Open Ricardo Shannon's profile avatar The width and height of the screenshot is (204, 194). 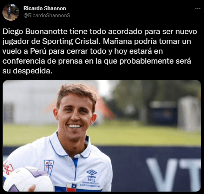pos(11,12)
